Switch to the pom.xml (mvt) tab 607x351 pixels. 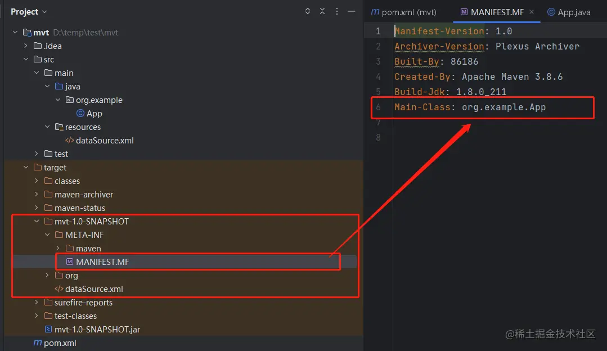404,12
